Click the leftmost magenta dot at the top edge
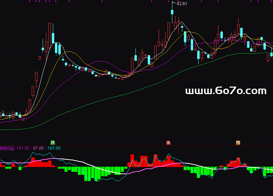Viewport: 273px width, 196px height. click(29, 1)
